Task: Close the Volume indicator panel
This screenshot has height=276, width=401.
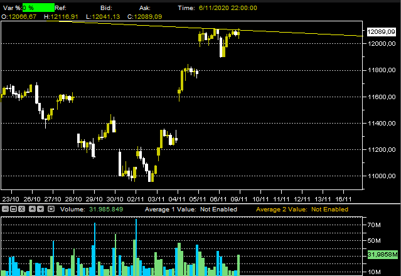Action: click(22, 209)
